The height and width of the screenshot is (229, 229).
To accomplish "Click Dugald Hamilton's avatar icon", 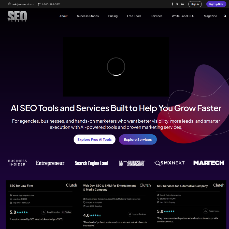I will pos(44,212).
